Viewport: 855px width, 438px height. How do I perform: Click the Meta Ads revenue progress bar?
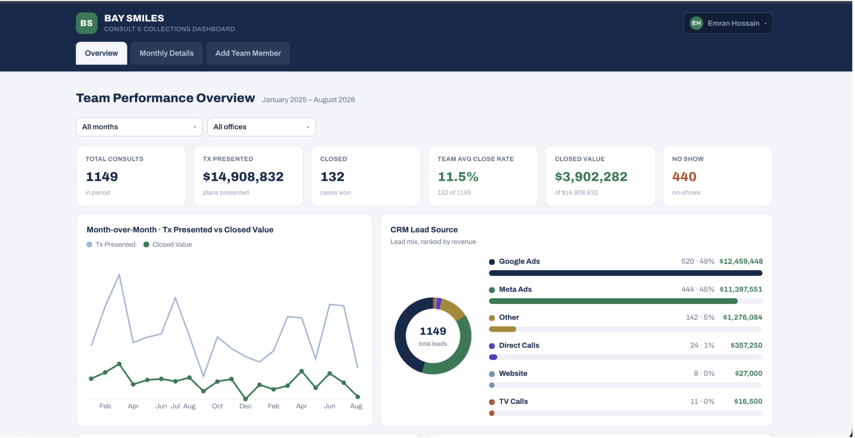626,301
